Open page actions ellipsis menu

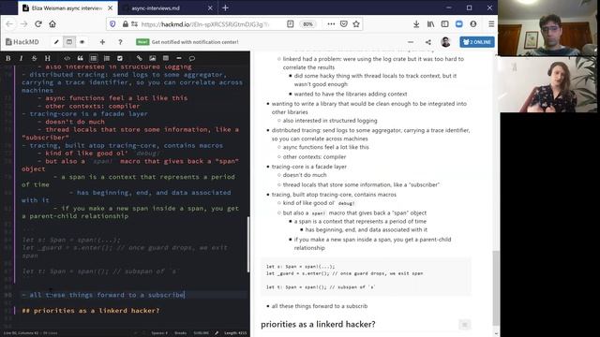[x=331, y=24]
